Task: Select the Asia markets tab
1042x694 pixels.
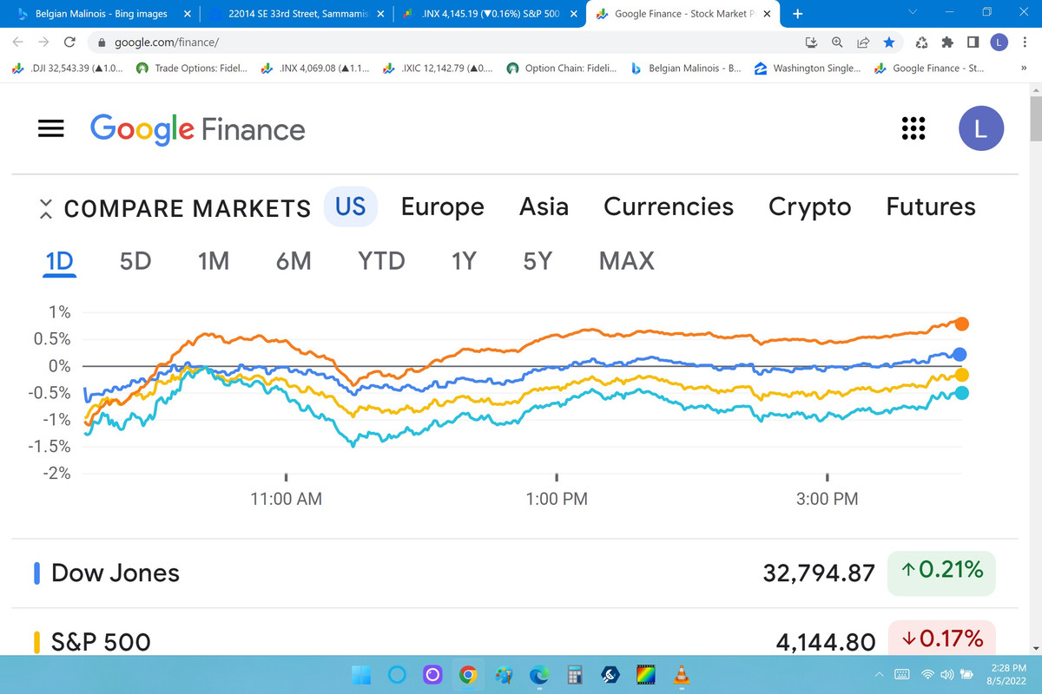Action: (544, 206)
